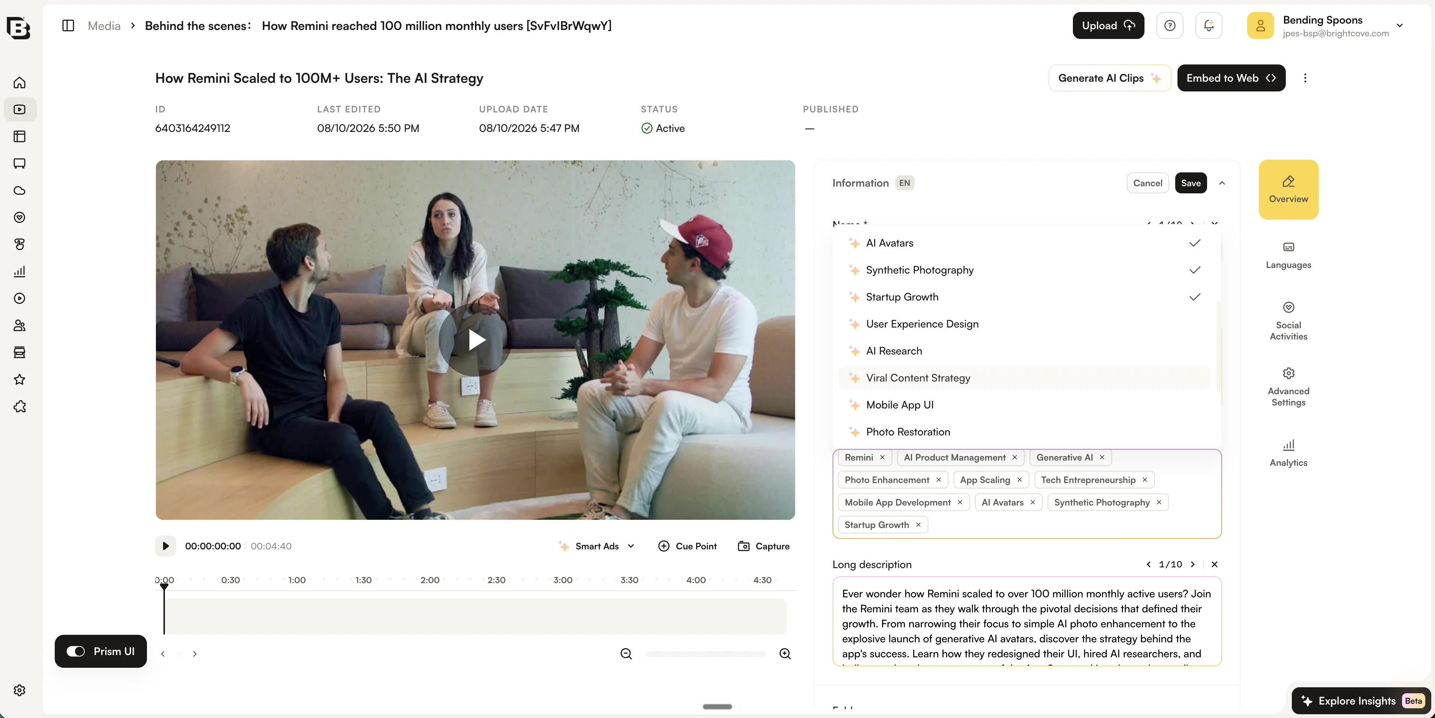
Task: Close the Long description AI suggestions
Action: click(x=1215, y=564)
